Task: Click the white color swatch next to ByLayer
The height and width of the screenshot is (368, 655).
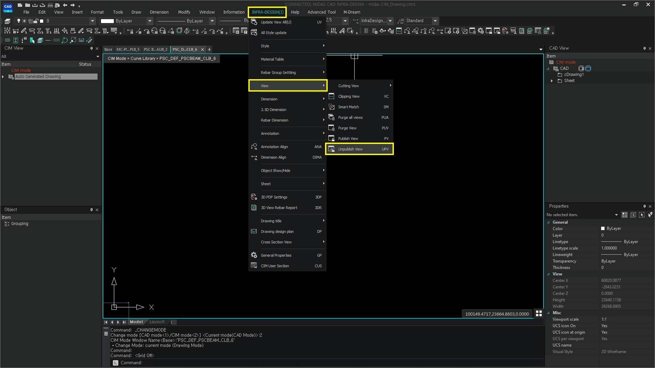Action: 107,21
